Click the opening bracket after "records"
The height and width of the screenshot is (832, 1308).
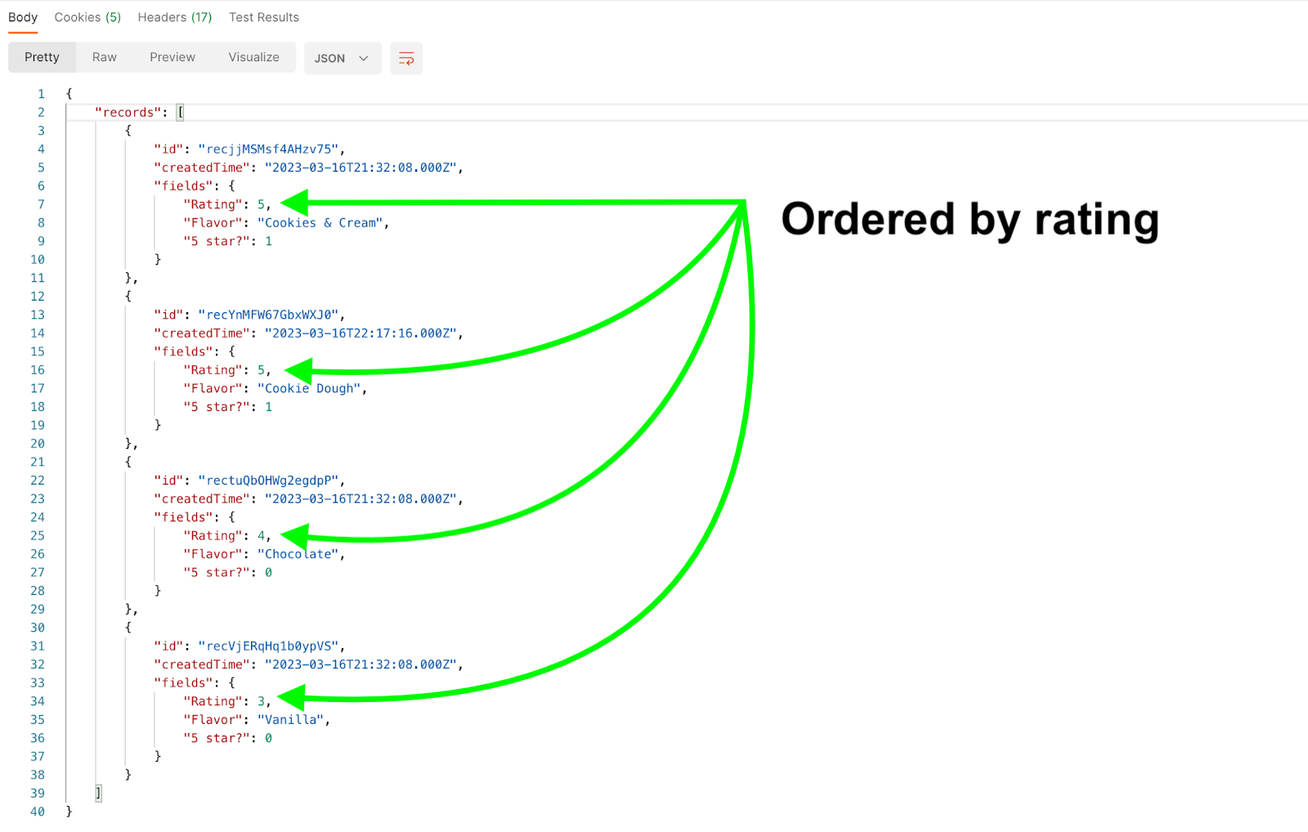click(x=181, y=112)
